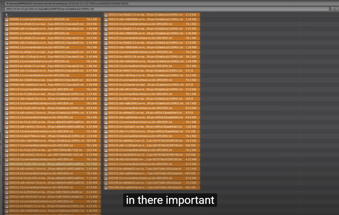Select file 000091-vb0=2cb5aa16 2.94 MiB
339x215 pixels.
point(53,43)
